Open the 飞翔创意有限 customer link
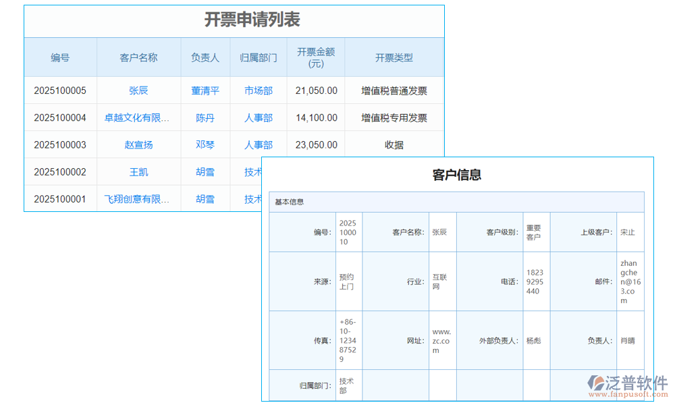This screenshot has height=405, width=675. coord(138,199)
